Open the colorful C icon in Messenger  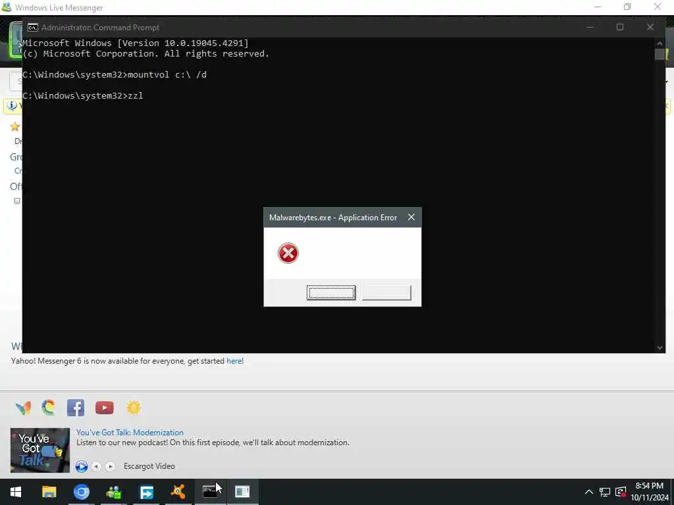pyautogui.click(x=49, y=407)
